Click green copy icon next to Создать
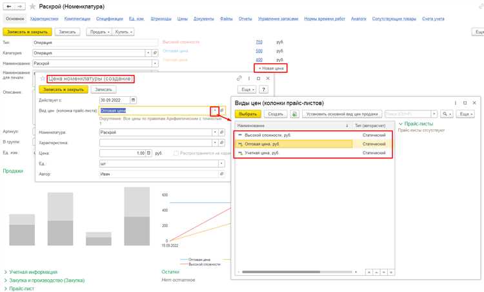The width and height of the screenshot is (484, 292). point(294,114)
